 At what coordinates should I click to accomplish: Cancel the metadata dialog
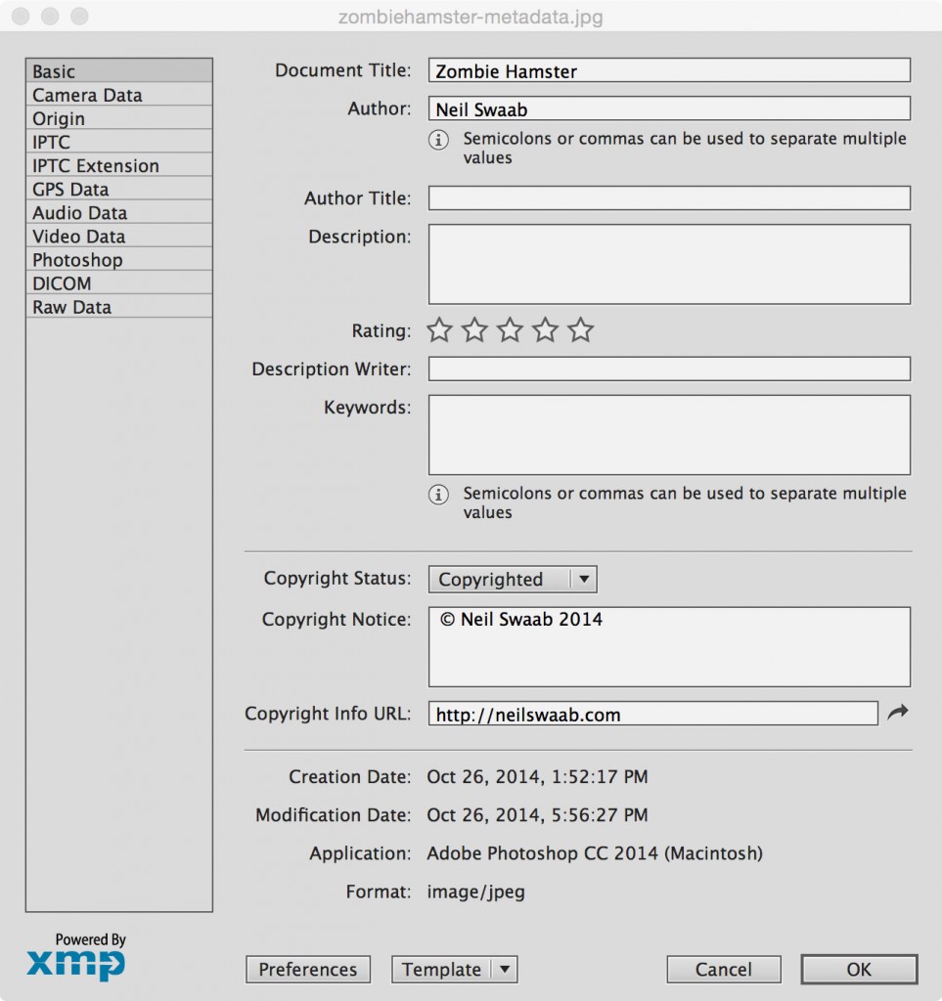coord(724,969)
